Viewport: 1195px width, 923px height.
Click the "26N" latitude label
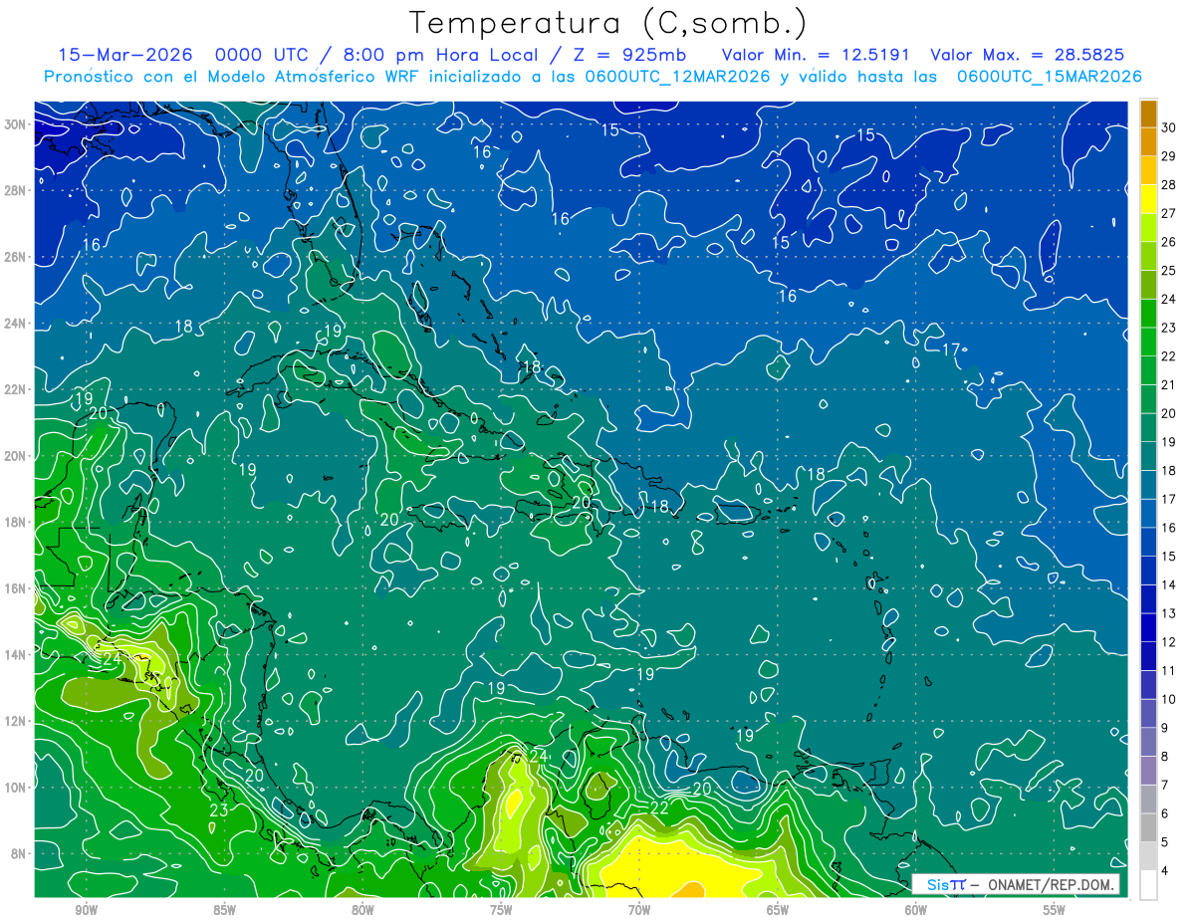pyautogui.click(x=17, y=257)
